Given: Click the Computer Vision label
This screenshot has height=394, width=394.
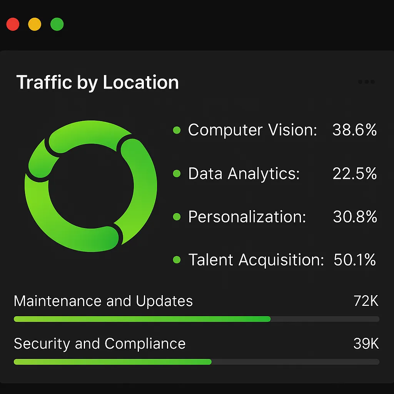Looking at the screenshot, I should (x=252, y=130).
